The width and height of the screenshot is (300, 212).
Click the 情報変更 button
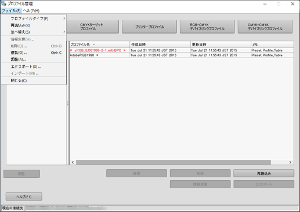[x=200, y=184]
